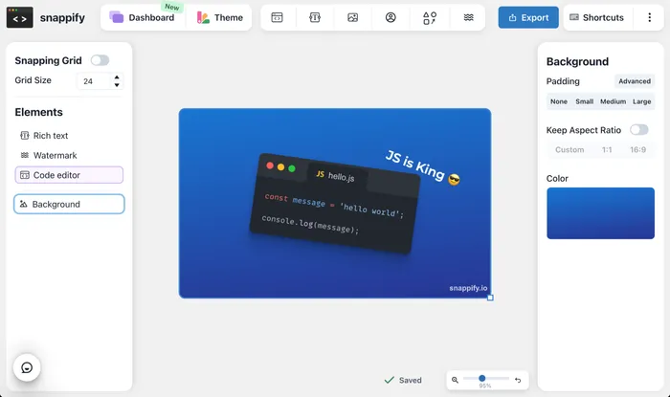Click the Export button
This screenshot has height=397, width=670.
point(528,17)
